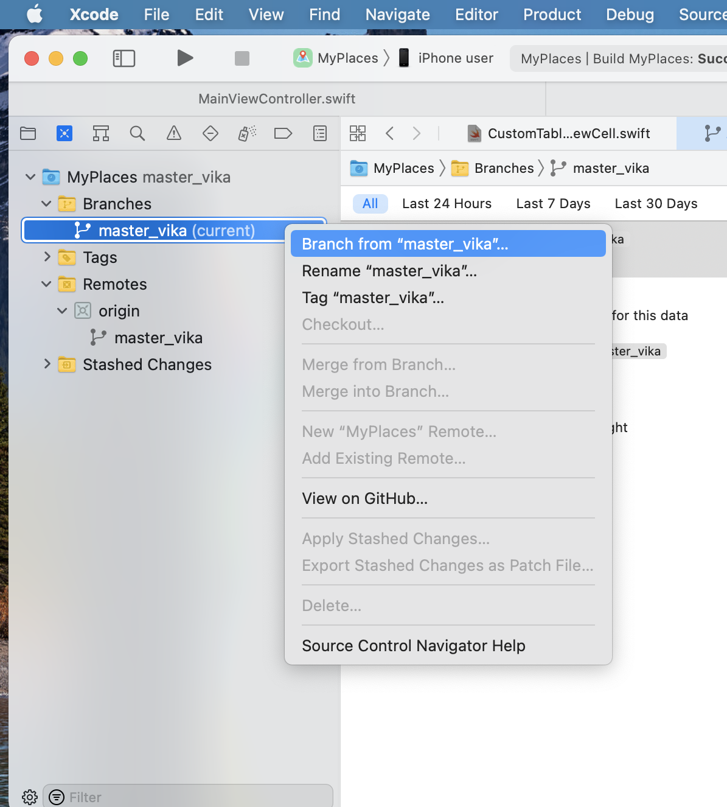Open the Find navigator magnifier icon
The width and height of the screenshot is (727, 807).
tap(137, 133)
